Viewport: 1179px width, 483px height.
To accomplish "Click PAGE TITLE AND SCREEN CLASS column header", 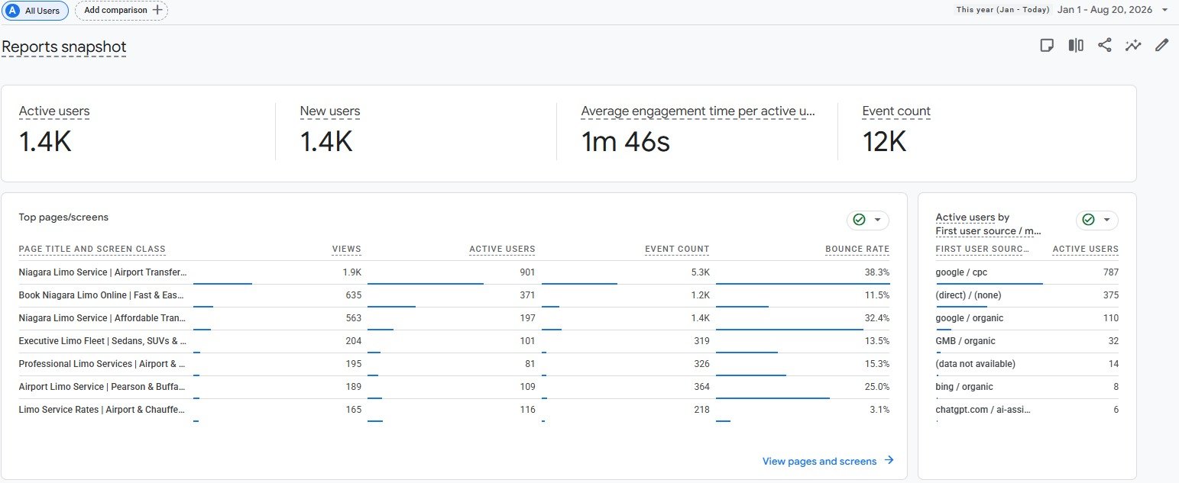I will pos(92,250).
